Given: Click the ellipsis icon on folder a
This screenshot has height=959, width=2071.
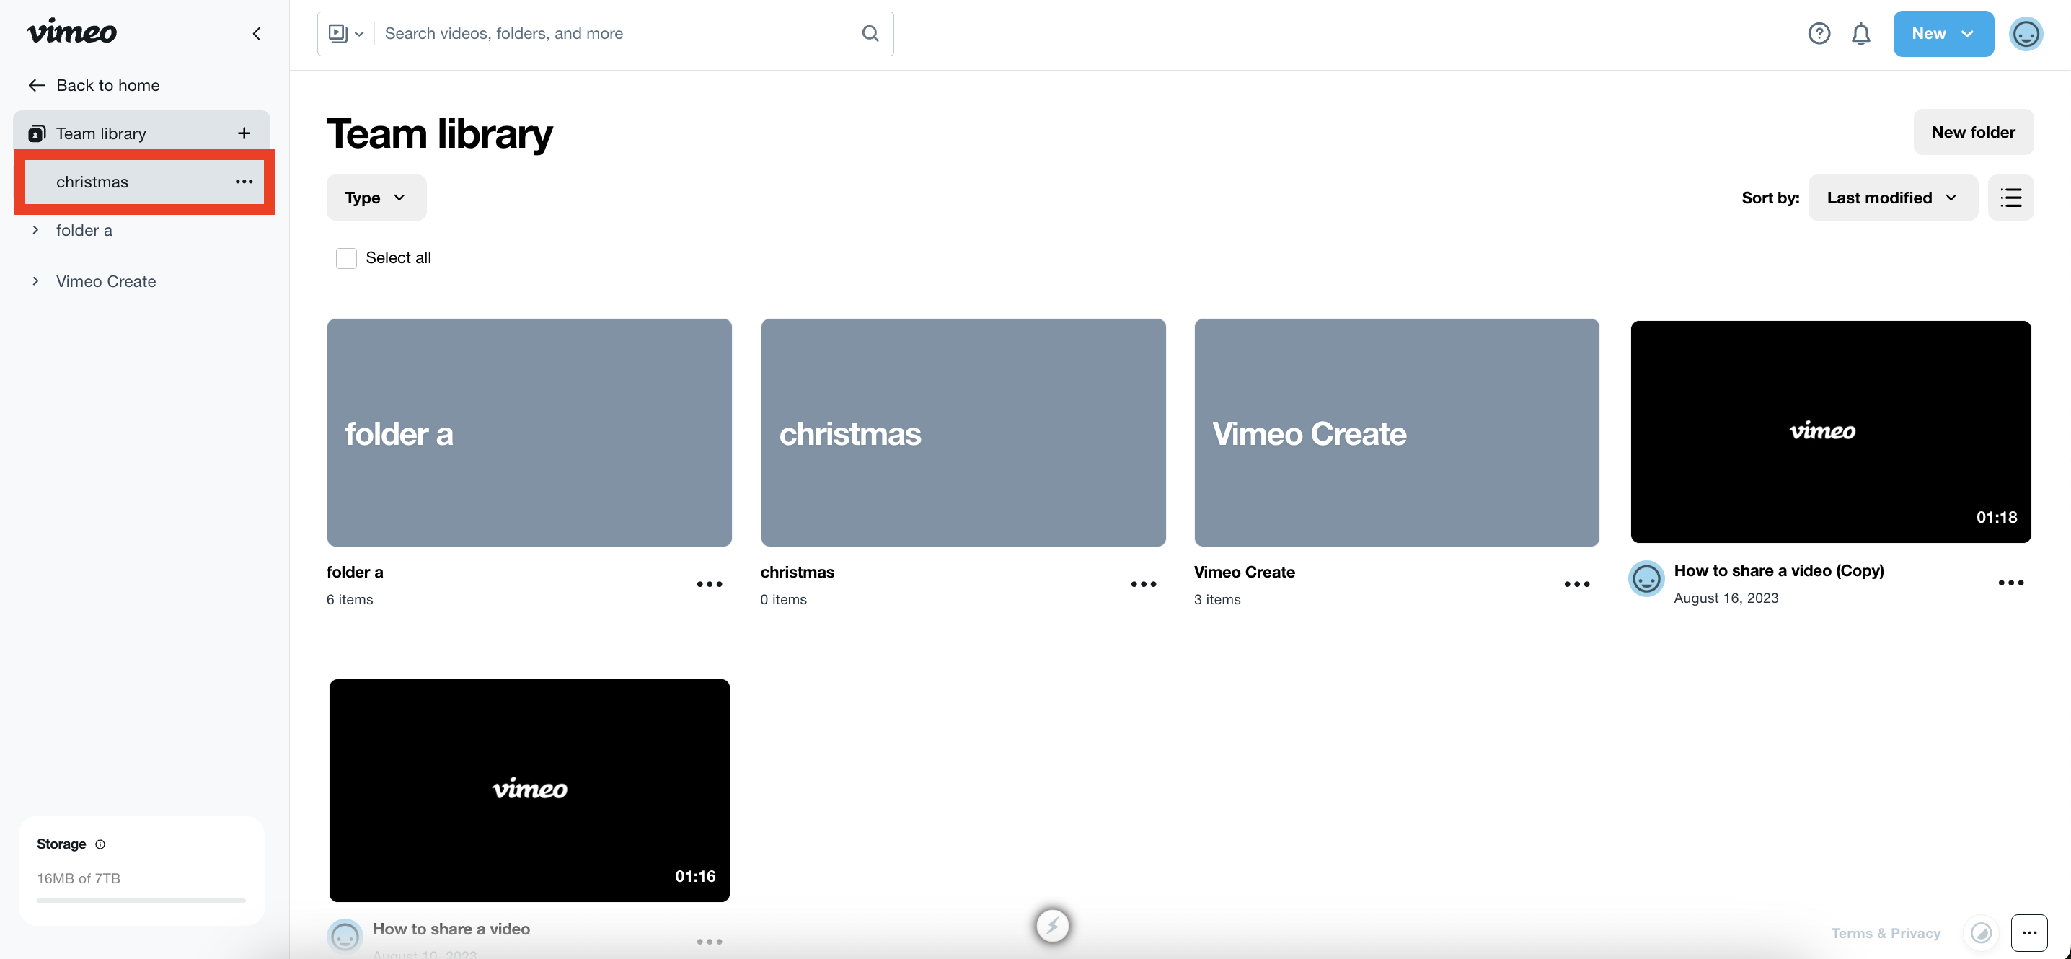Looking at the screenshot, I should (x=710, y=583).
